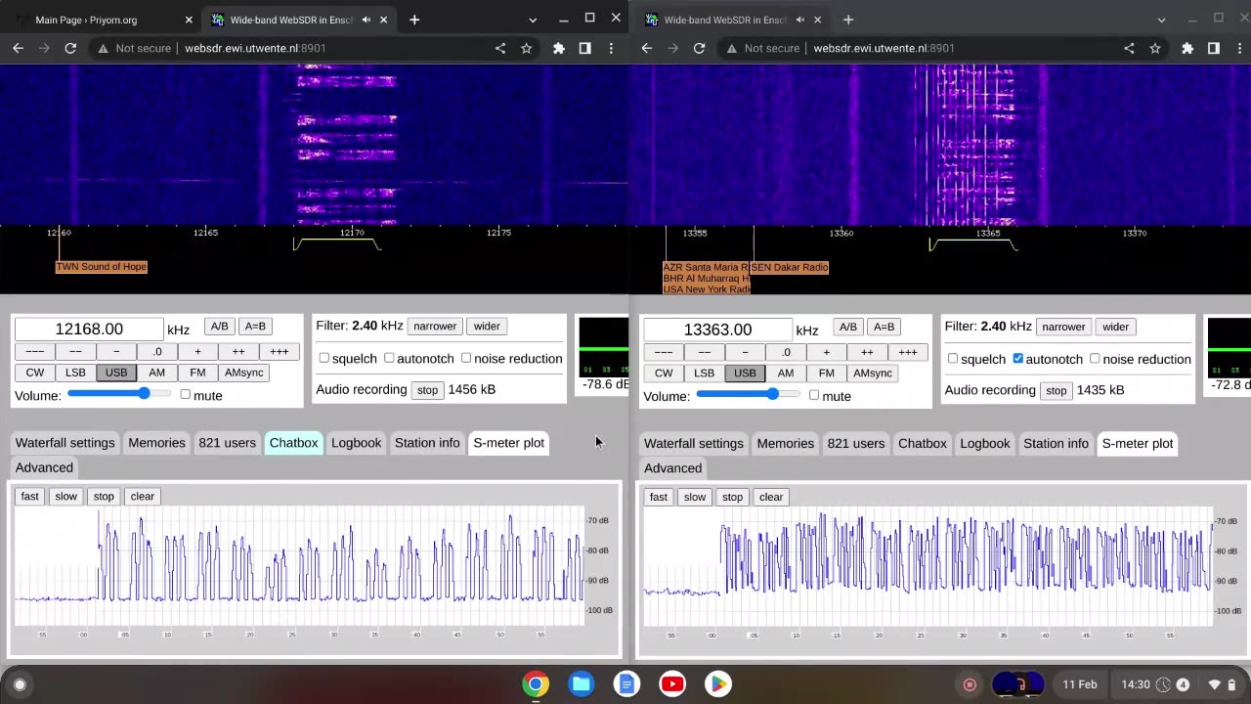Open Waterfall settings tab in left window
Screen dimensions: 1251x704
pos(65,443)
